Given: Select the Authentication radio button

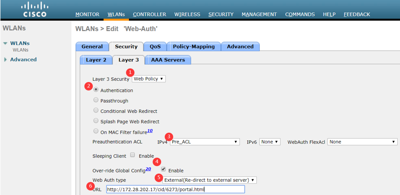Looking at the screenshot, I should (x=96, y=89).
